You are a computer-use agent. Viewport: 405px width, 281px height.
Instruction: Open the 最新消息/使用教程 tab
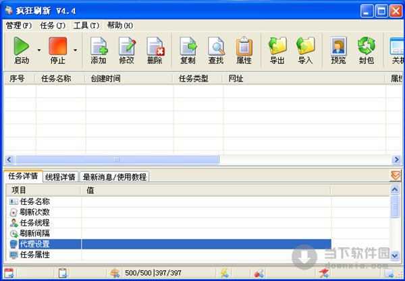pyautogui.click(x=115, y=177)
